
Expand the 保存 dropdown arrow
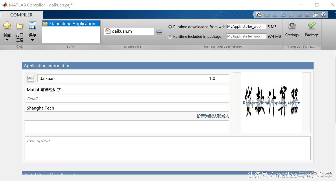[32, 39]
